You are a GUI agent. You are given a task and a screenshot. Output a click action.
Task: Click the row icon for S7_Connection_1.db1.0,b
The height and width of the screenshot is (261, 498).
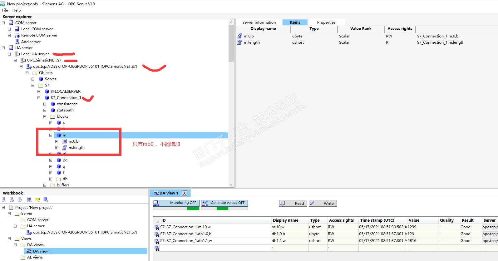point(157,234)
